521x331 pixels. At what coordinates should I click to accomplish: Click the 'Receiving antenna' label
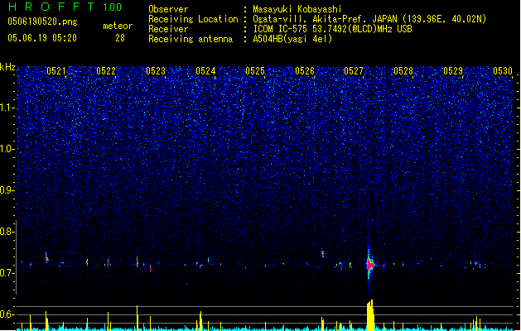(191, 39)
